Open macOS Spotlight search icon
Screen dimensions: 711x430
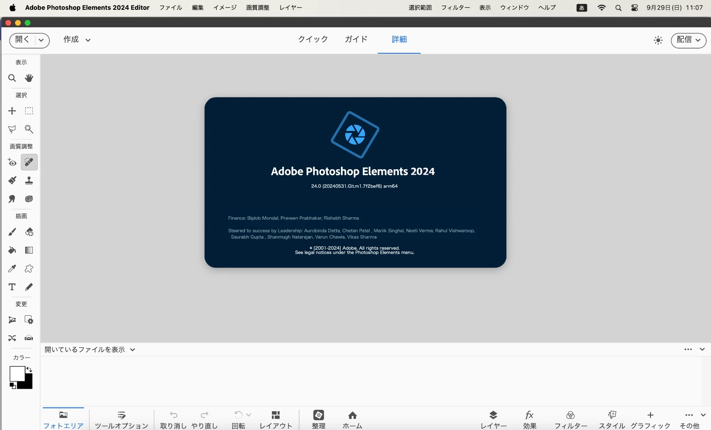pyautogui.click(x=618, y=8)
